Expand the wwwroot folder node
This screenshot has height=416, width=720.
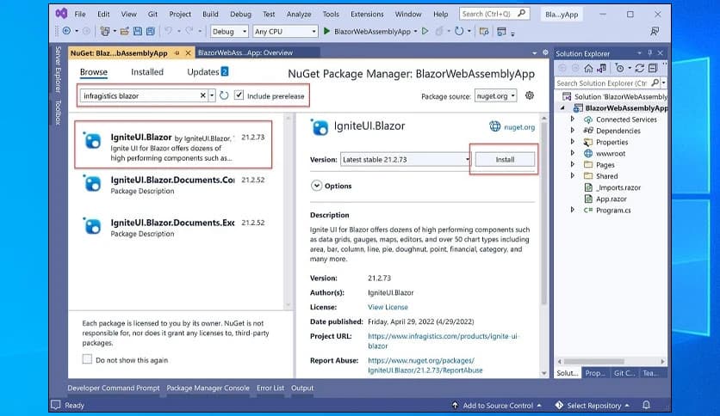pos(572,153)
